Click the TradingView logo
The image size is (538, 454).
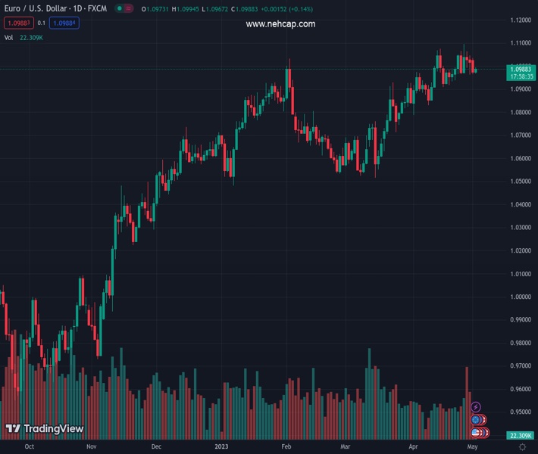click(x=44, y=429)
